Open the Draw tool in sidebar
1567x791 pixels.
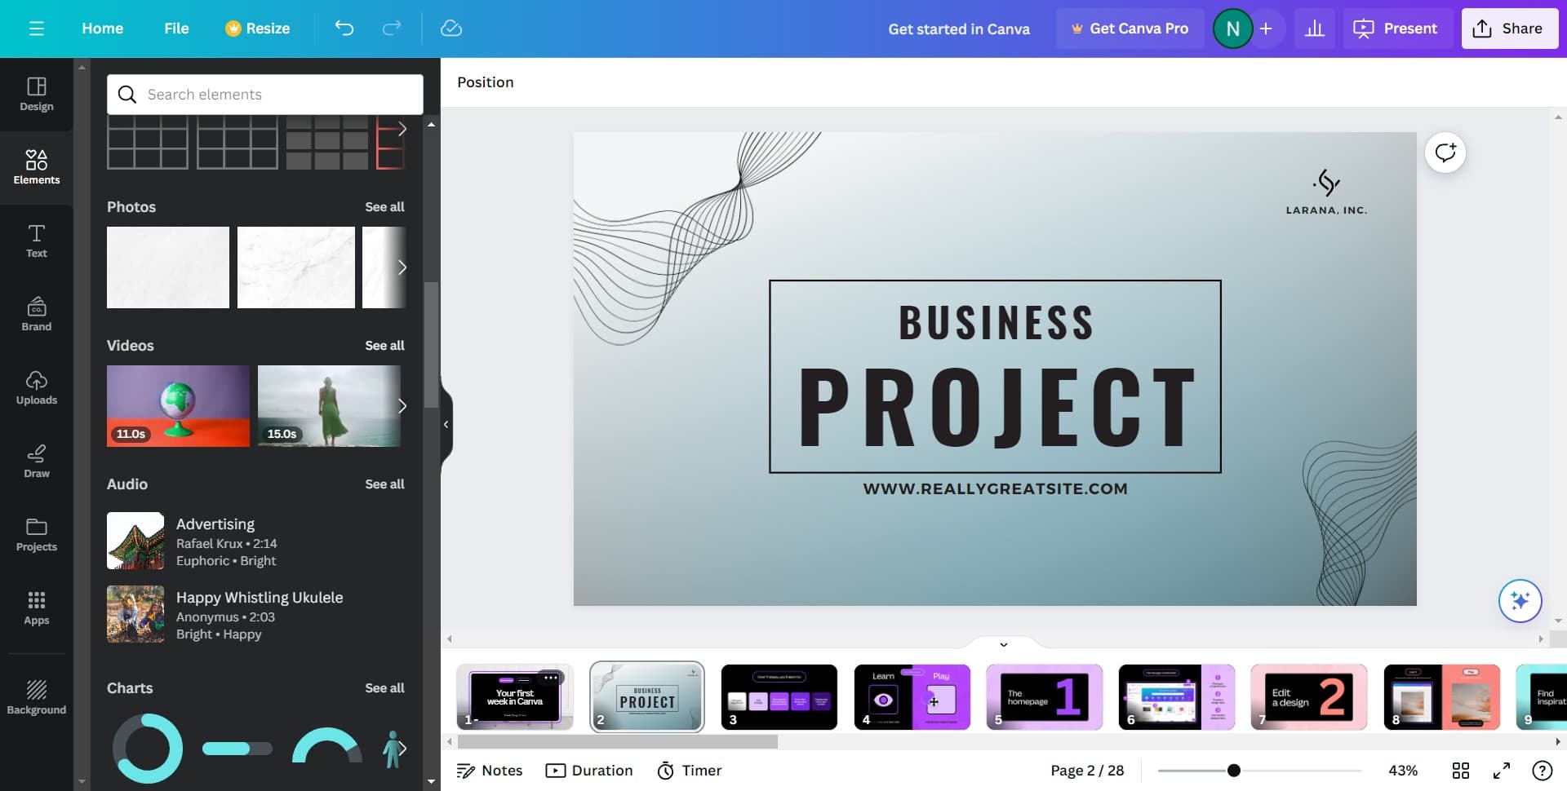coord(36,461)
